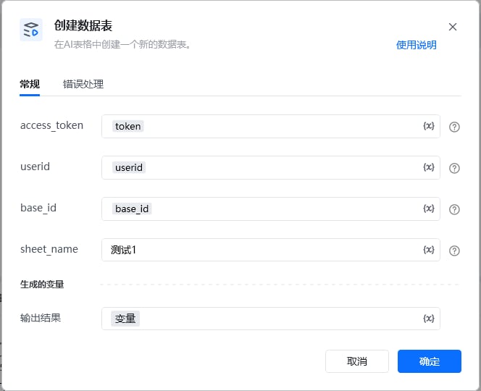Show help tooltip icon for access_token
The width and height of the screenshot is (481, 391).
454,127
